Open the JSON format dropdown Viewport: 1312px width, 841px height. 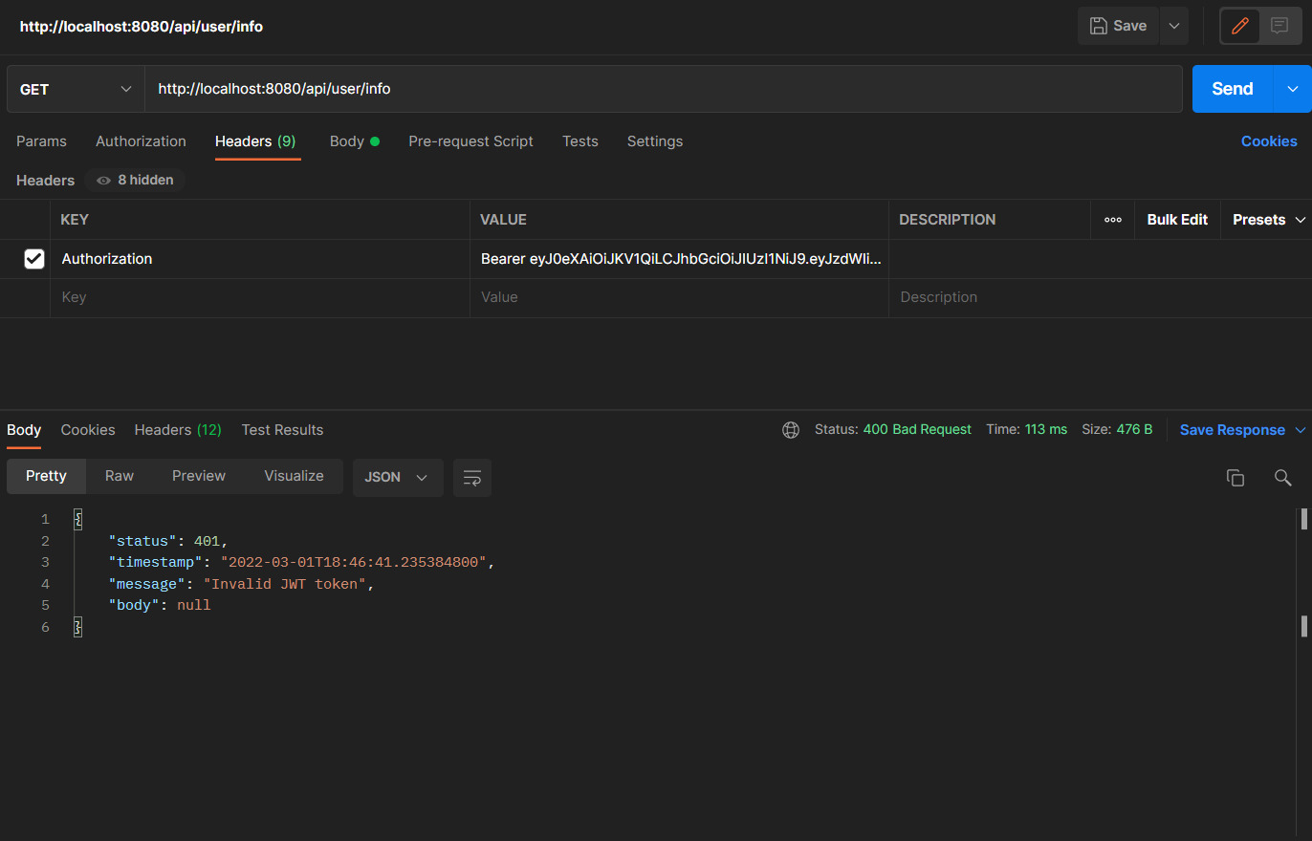coord(398,477)
